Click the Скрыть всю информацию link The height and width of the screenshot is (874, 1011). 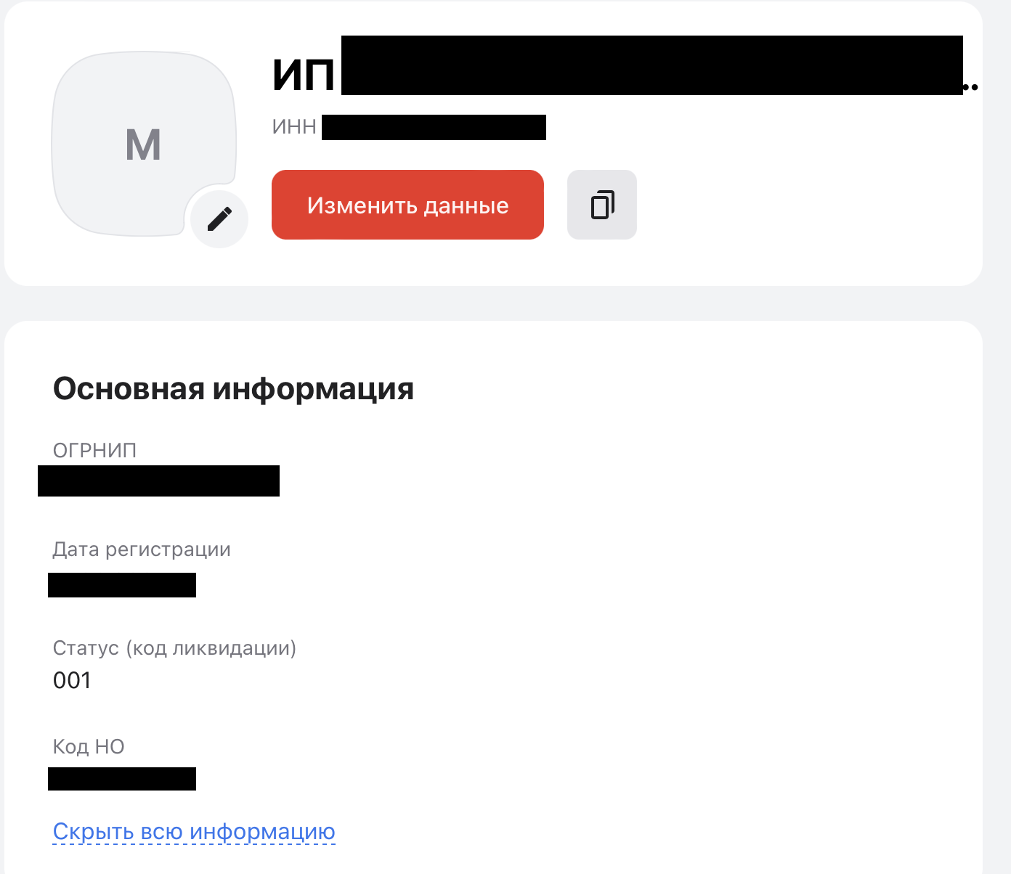[x=194, y=831]
